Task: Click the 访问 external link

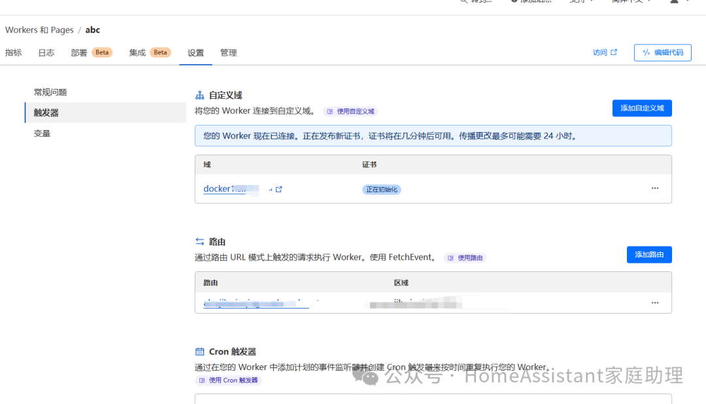Action: point(605,52)
